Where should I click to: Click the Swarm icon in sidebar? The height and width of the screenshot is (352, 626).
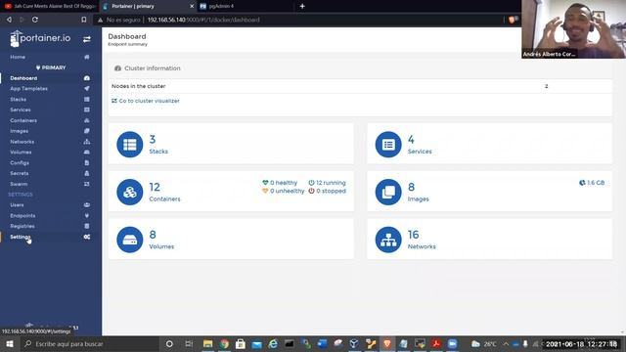87,184
